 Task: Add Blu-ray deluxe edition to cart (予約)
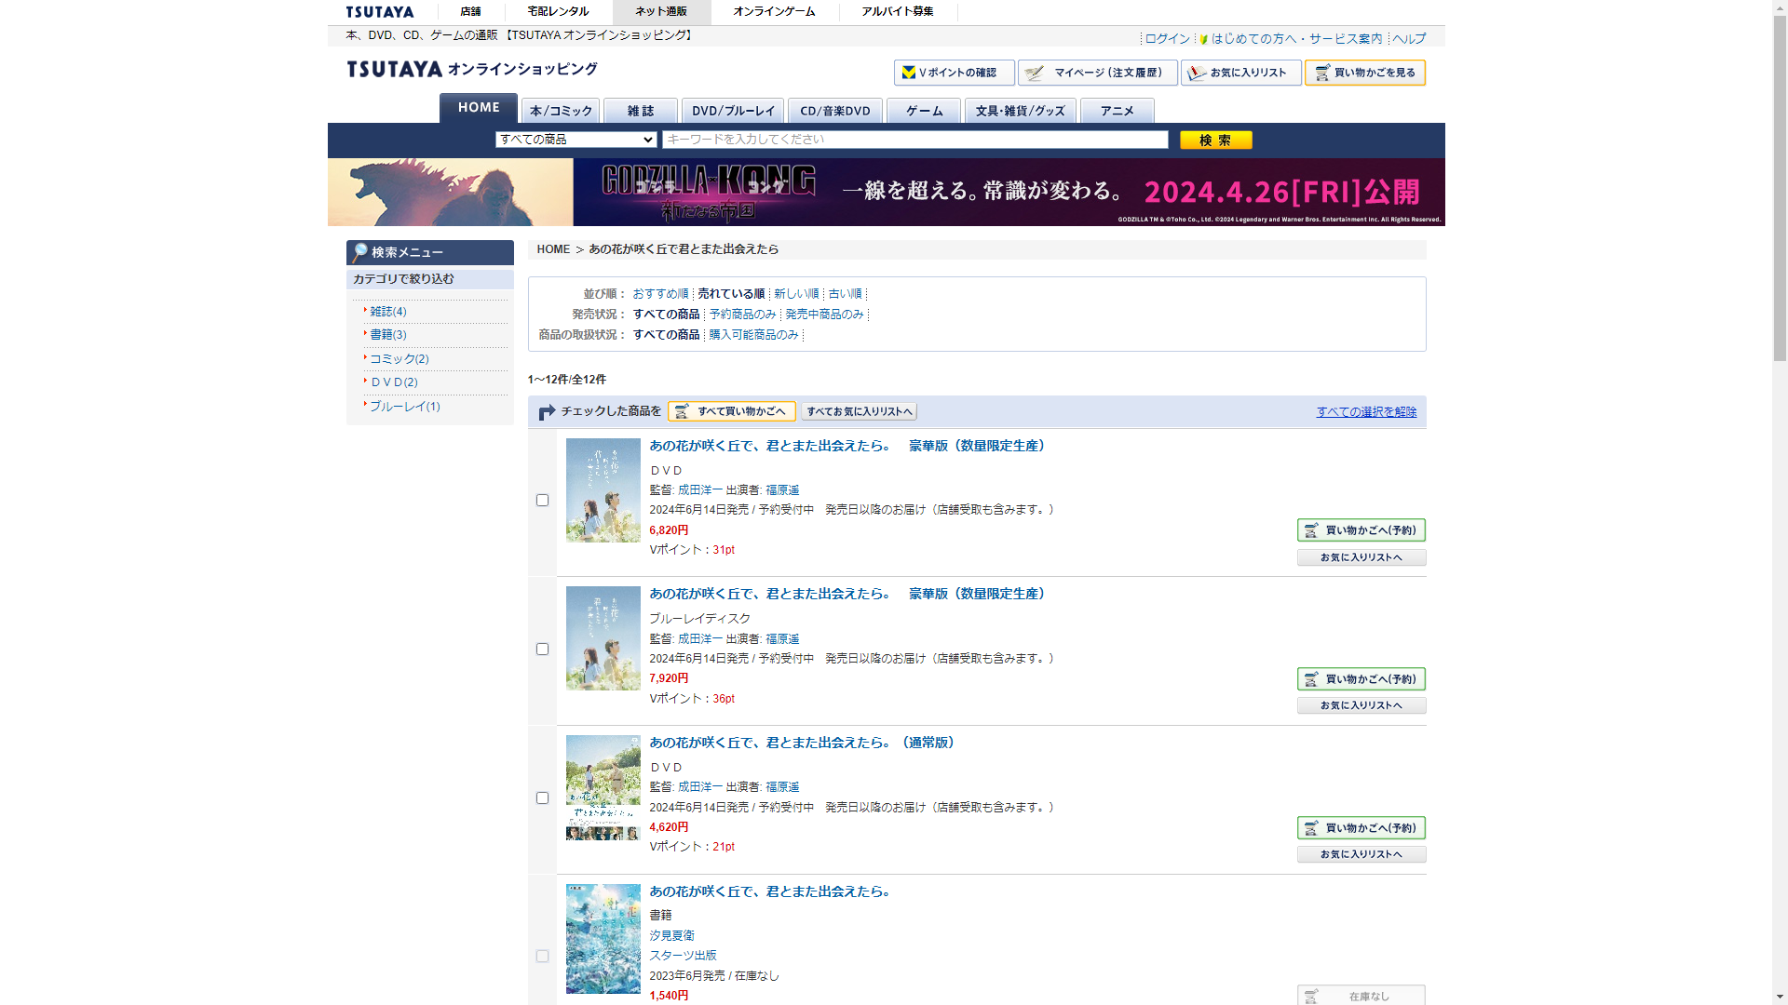pos(1361,679)
